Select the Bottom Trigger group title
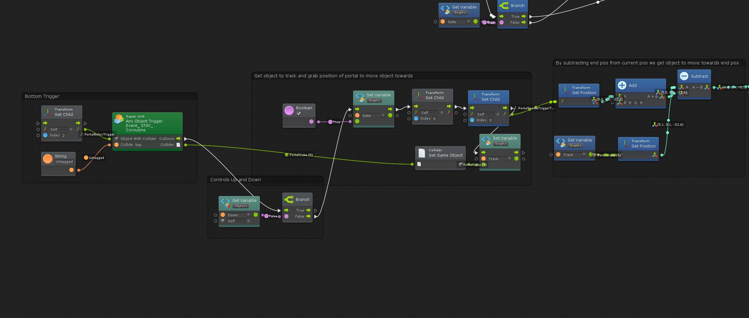749x318 pixels. coord(42,96)
